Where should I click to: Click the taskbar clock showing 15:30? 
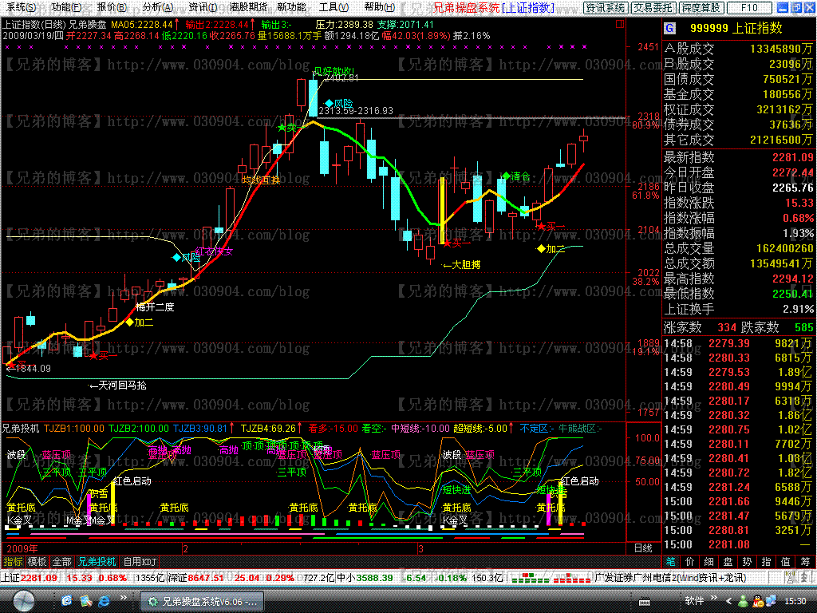795,601
